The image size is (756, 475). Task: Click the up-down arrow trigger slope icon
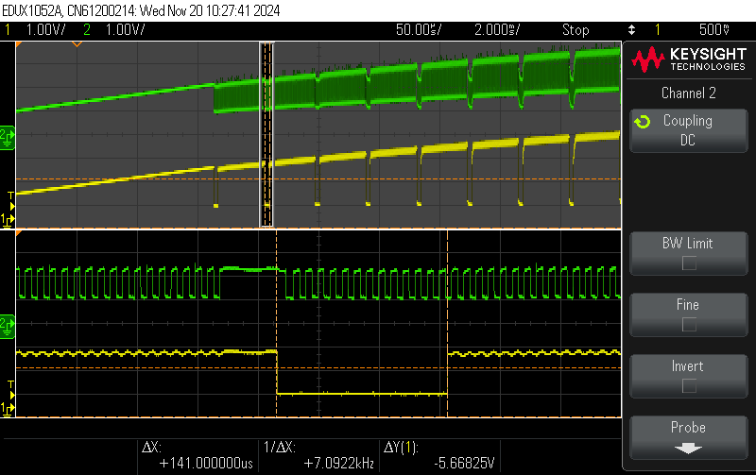coord(631,30)
